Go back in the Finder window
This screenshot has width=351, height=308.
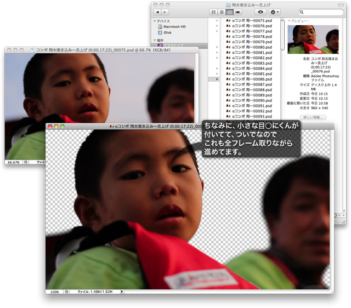tap(157, 12)
